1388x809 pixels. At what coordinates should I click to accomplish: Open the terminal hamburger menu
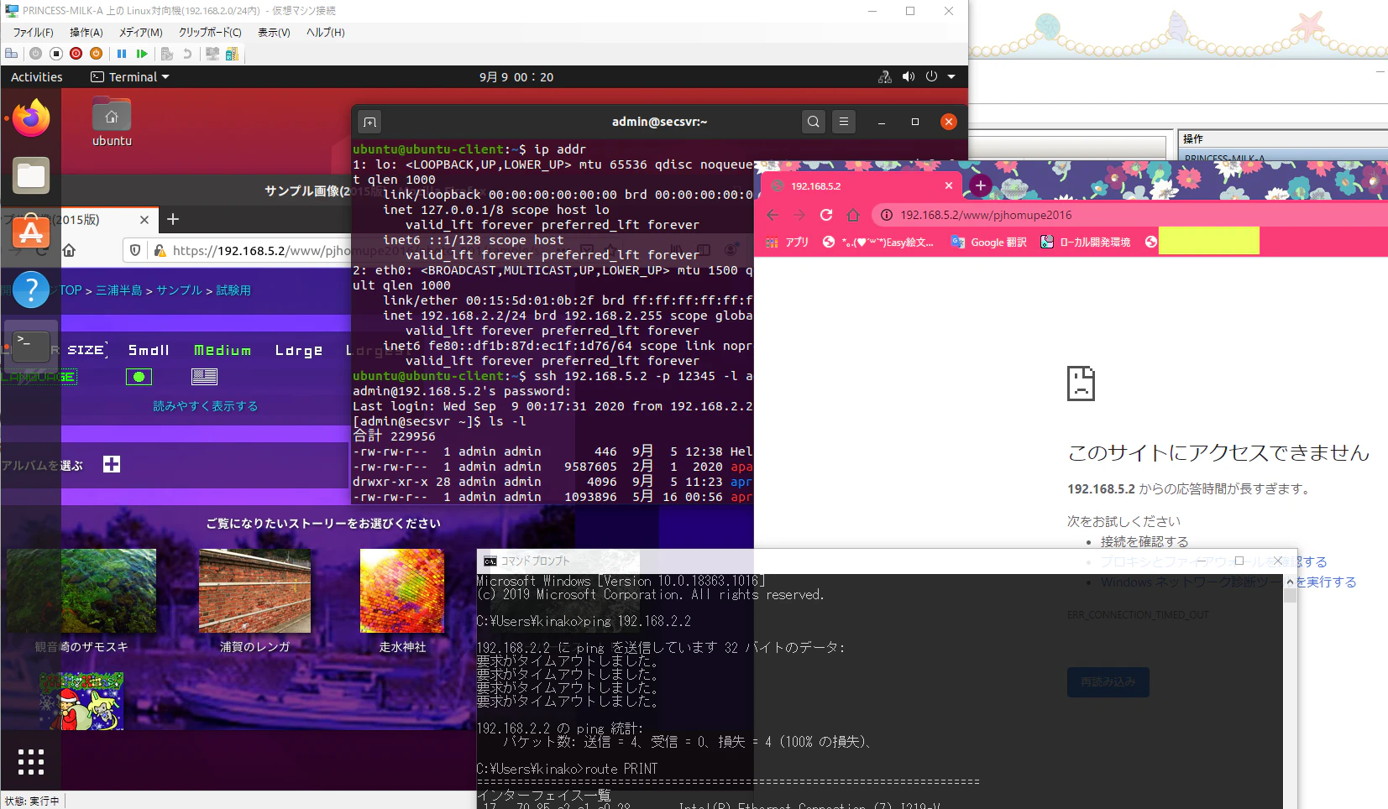(x=844, y=122)
